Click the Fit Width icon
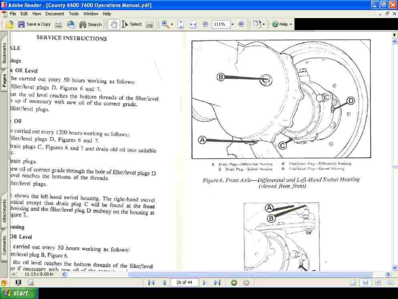398x299 pixels. [x=193, y=24]
